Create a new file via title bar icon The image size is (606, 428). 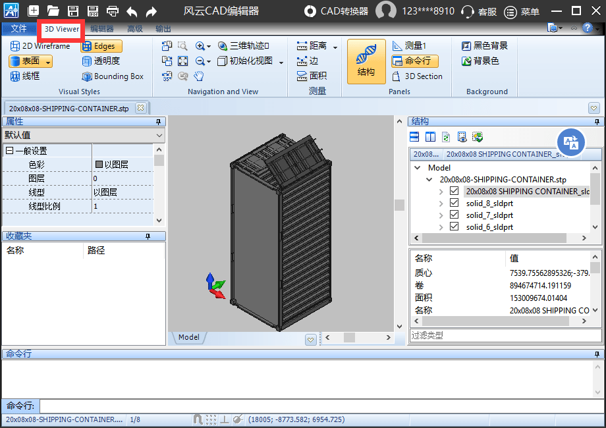[x=33, y=11]
